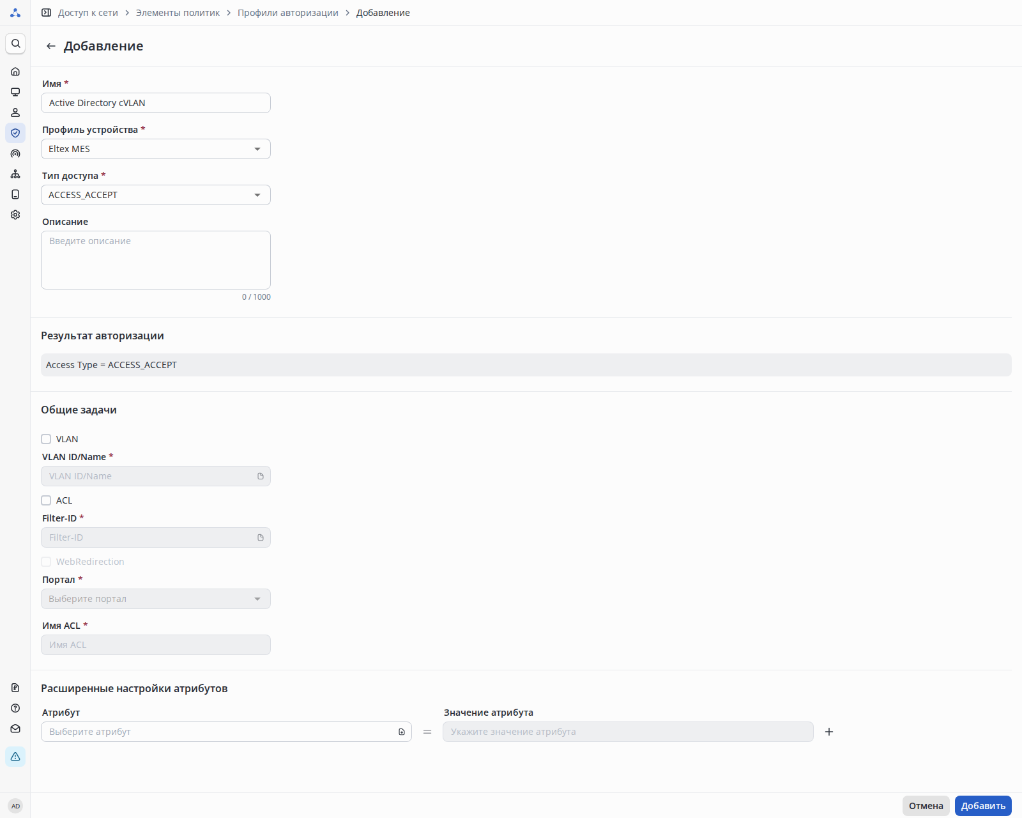This screenshot has height=818, width=1022.
Task: Open the user icon in the sidebar
Action: (15, 112)
